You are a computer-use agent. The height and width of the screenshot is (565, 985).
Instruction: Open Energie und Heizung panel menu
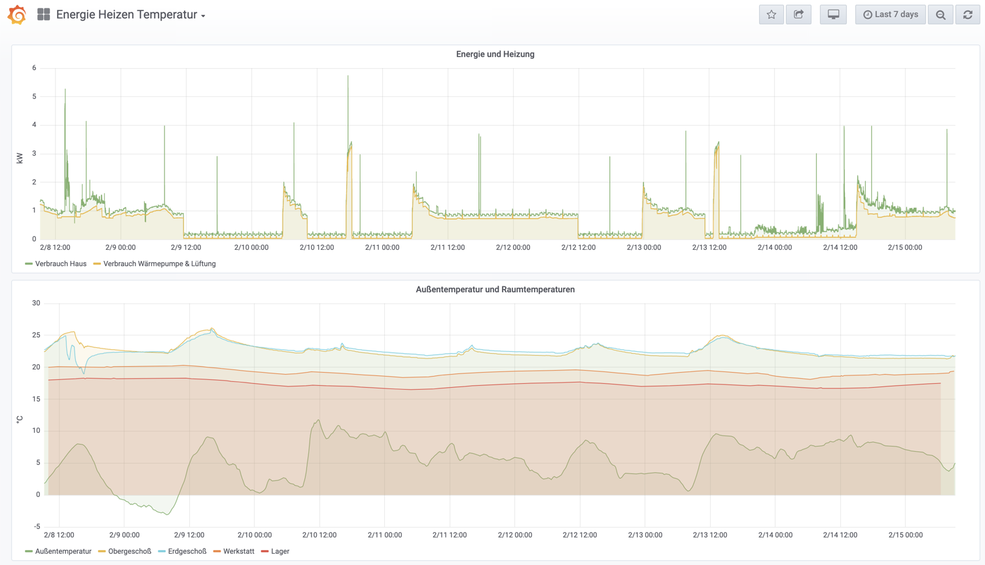495,54
